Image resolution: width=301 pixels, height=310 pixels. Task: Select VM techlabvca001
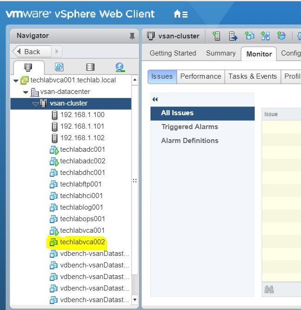pyautogui.click(x=82, y=230)
